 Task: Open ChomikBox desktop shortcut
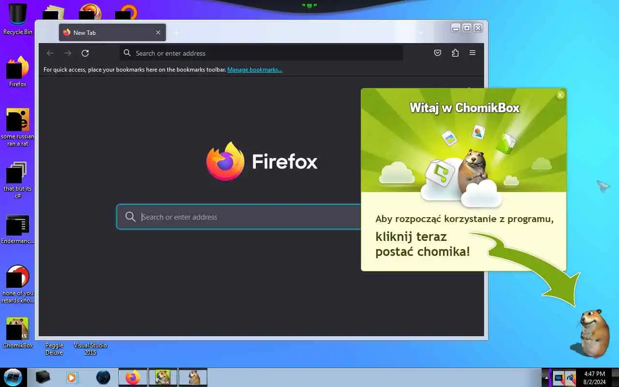(x=18, y=333)
